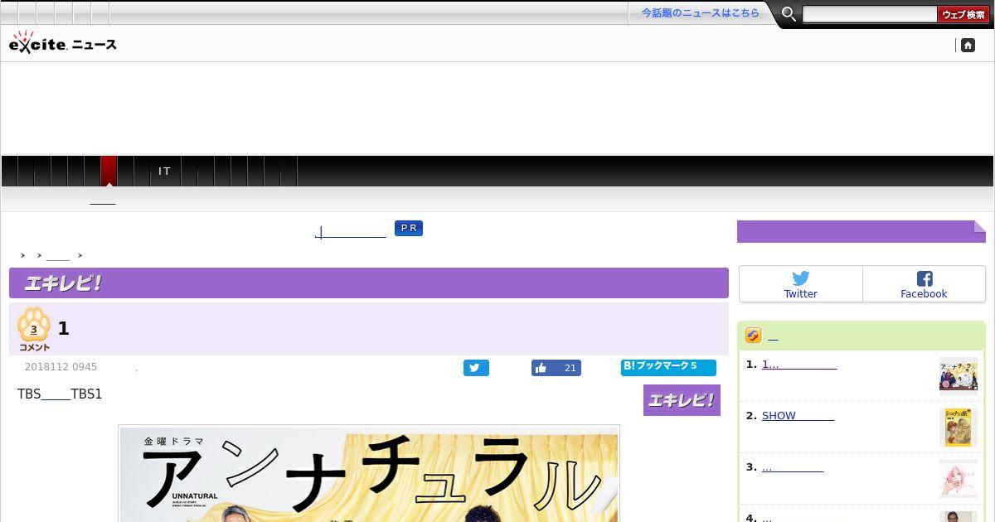Click the ranking panel header icon
The width and height of the screenshot is (995, 522).
[753, 336]
